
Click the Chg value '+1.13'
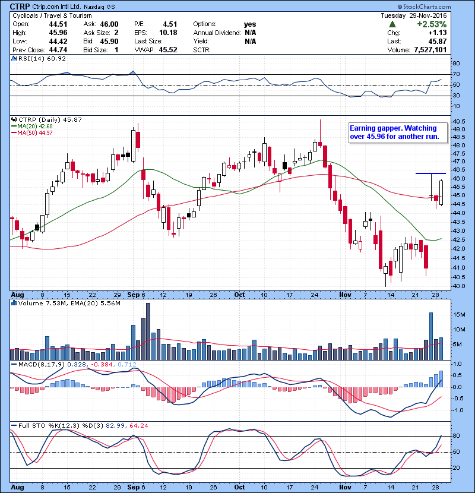coord(437,33)
